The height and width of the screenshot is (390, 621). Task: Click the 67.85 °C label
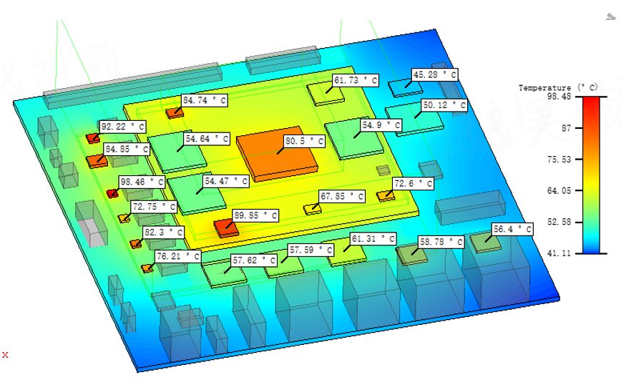coord(342,196)
